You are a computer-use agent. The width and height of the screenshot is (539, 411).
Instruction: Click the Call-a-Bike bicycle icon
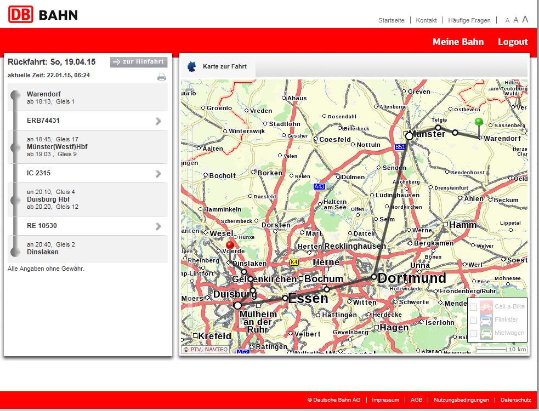pos(486,307)
